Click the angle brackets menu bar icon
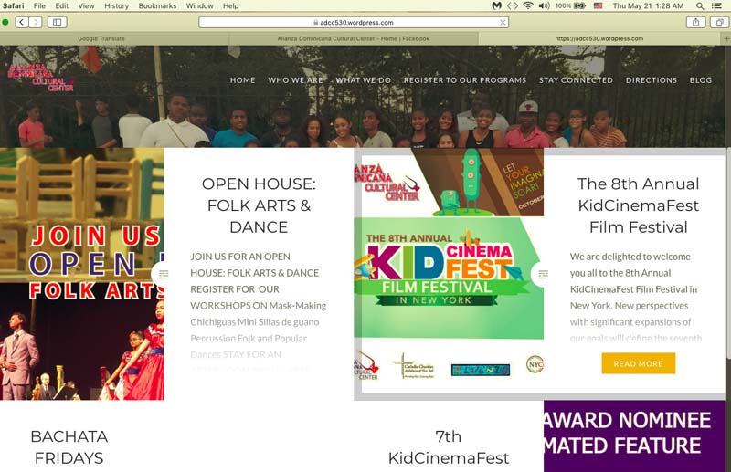731x472 pixels. 513,5
